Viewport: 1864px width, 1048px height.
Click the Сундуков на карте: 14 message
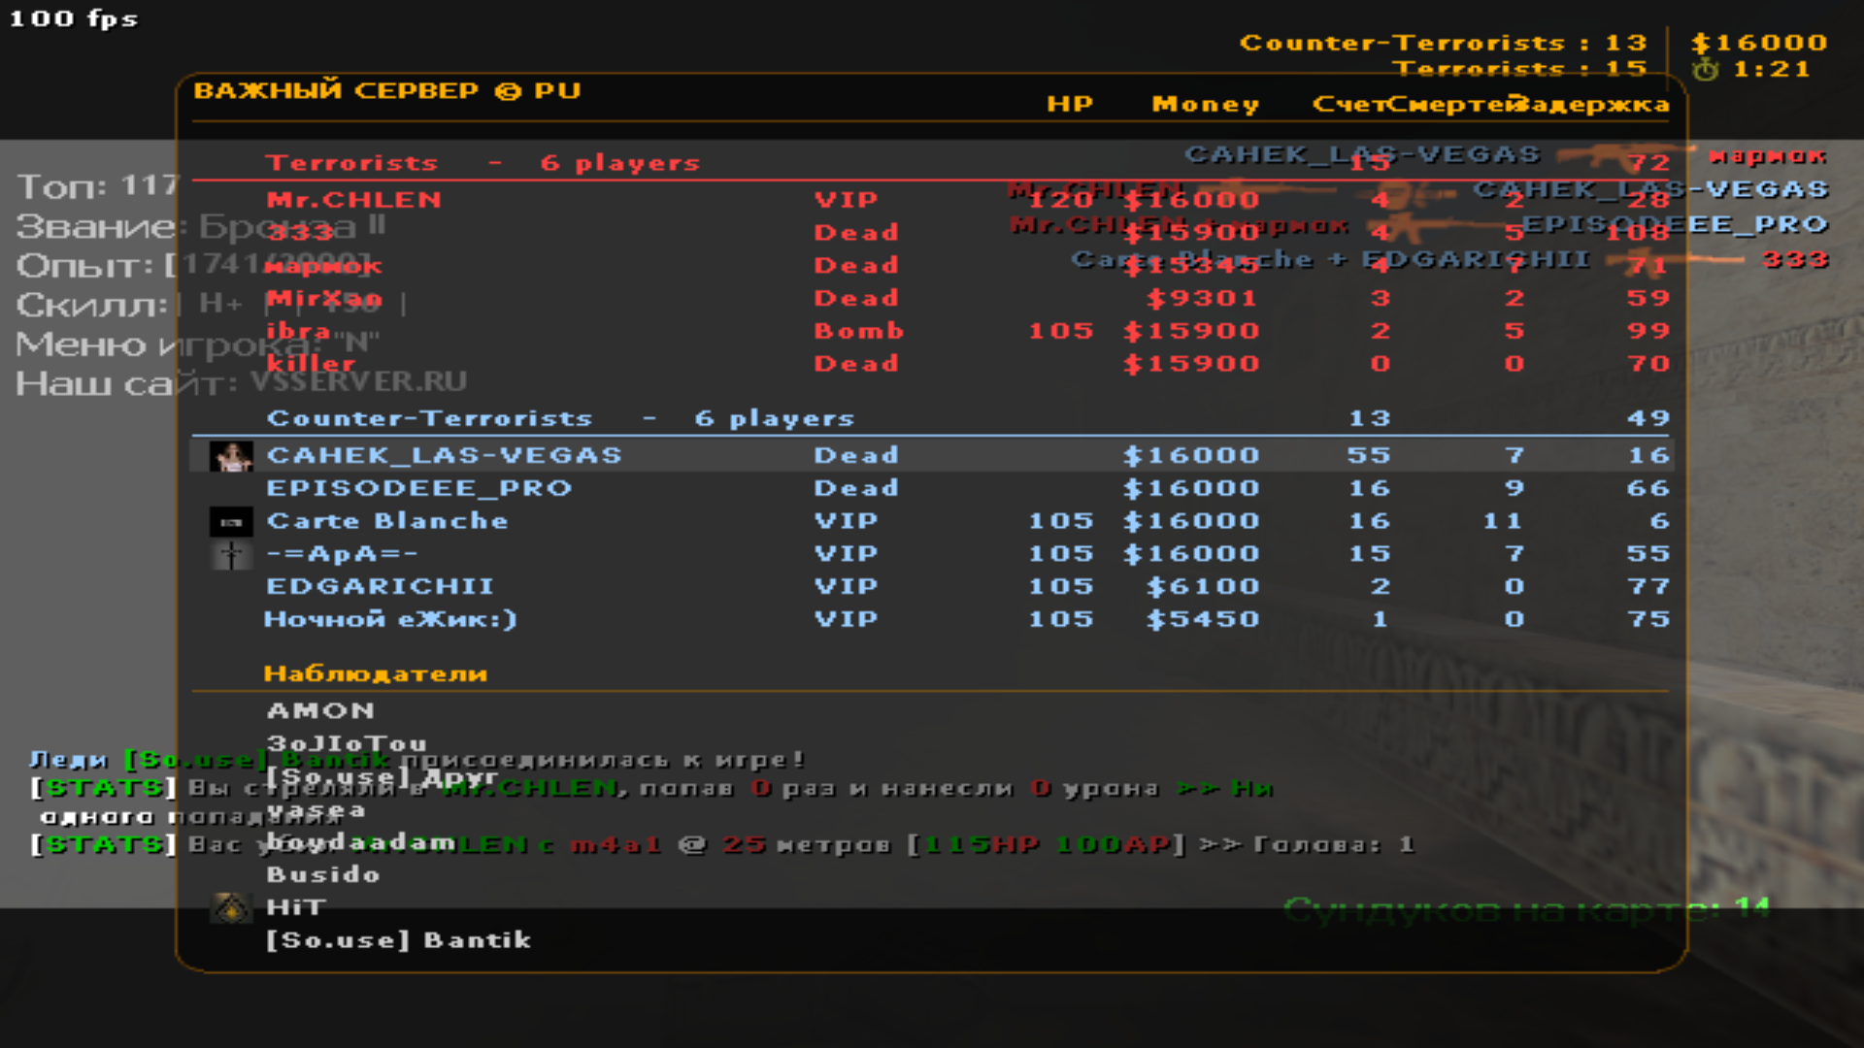[x=1527, y=909]
